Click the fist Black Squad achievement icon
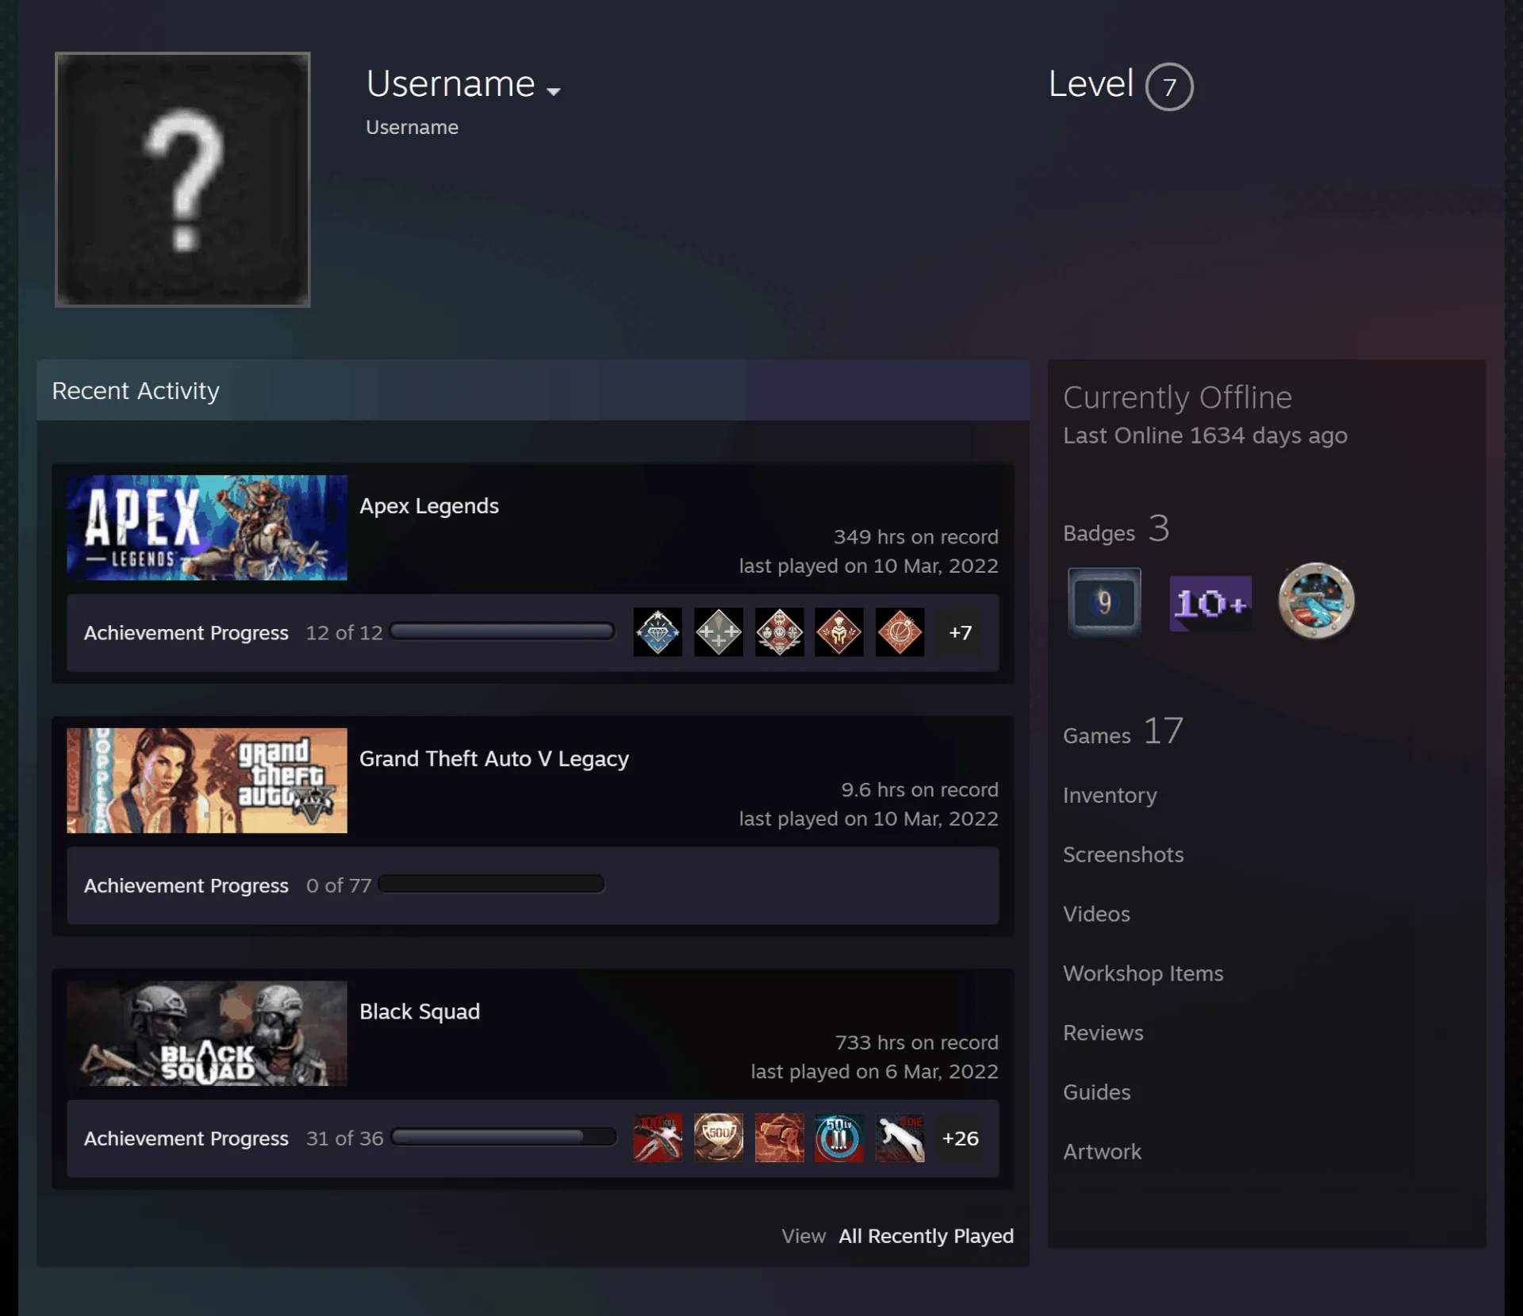The image size is (1523, 1316). 779,1138
